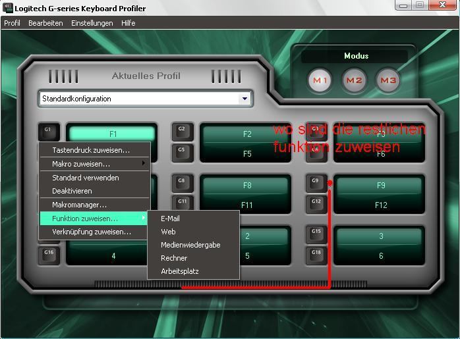Click the assignment slot labeled 6
The height and width of the screenshot is (339, 460).
380,255
